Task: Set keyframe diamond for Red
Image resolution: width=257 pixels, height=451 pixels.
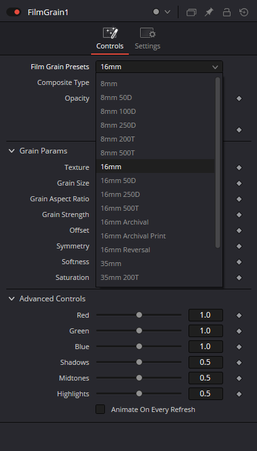Action: tap(239, 315)
